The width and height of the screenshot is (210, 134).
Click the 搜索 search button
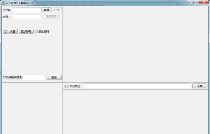54,78
